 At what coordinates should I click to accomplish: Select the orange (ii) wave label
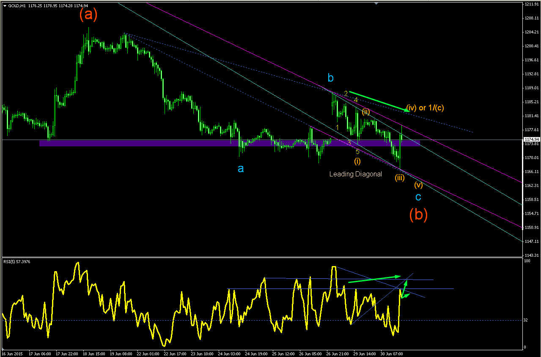(x=366, y=112)
